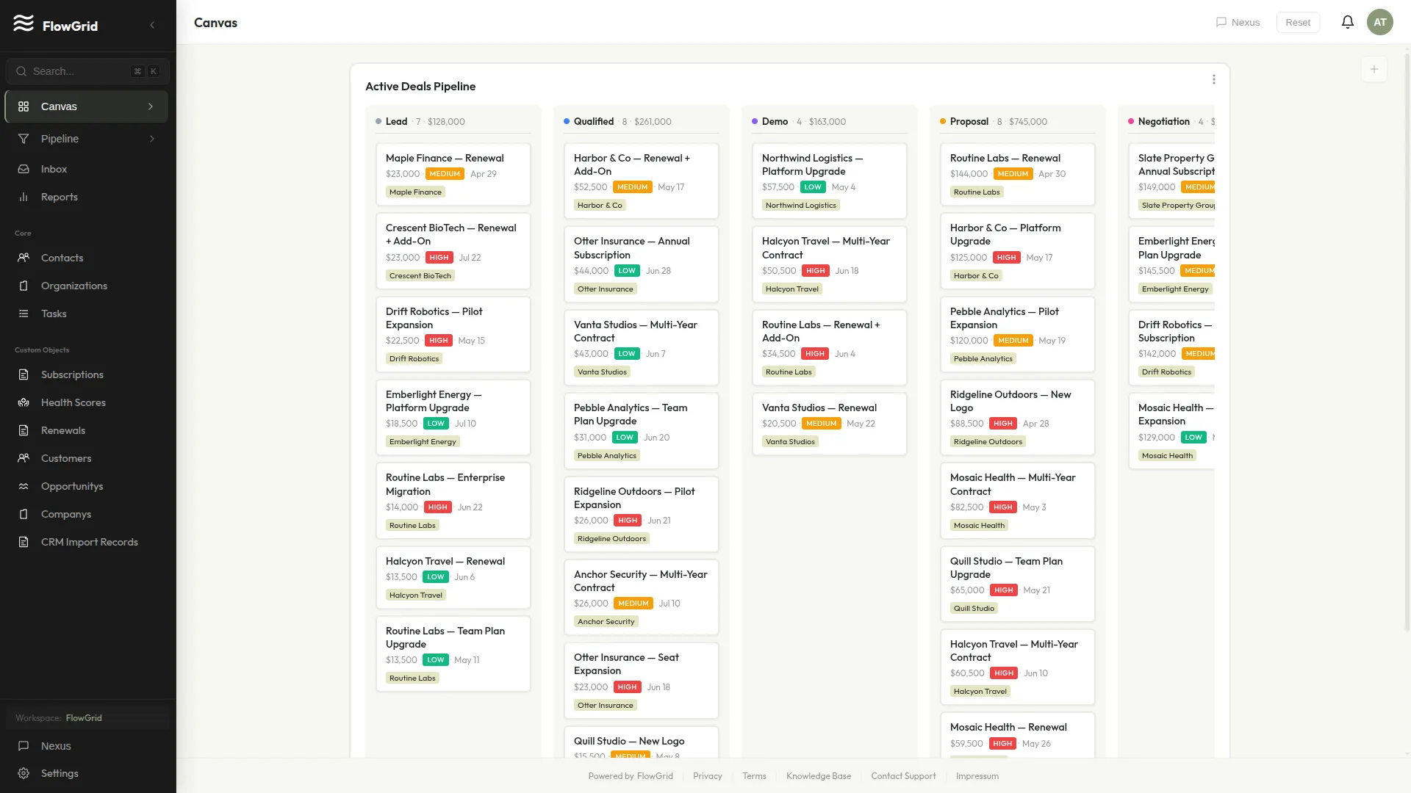Open Quill Studio — Team Plan Upgrade title
The height and width of the screenshot is (793, 1411).
click(x=1006, y=568)
